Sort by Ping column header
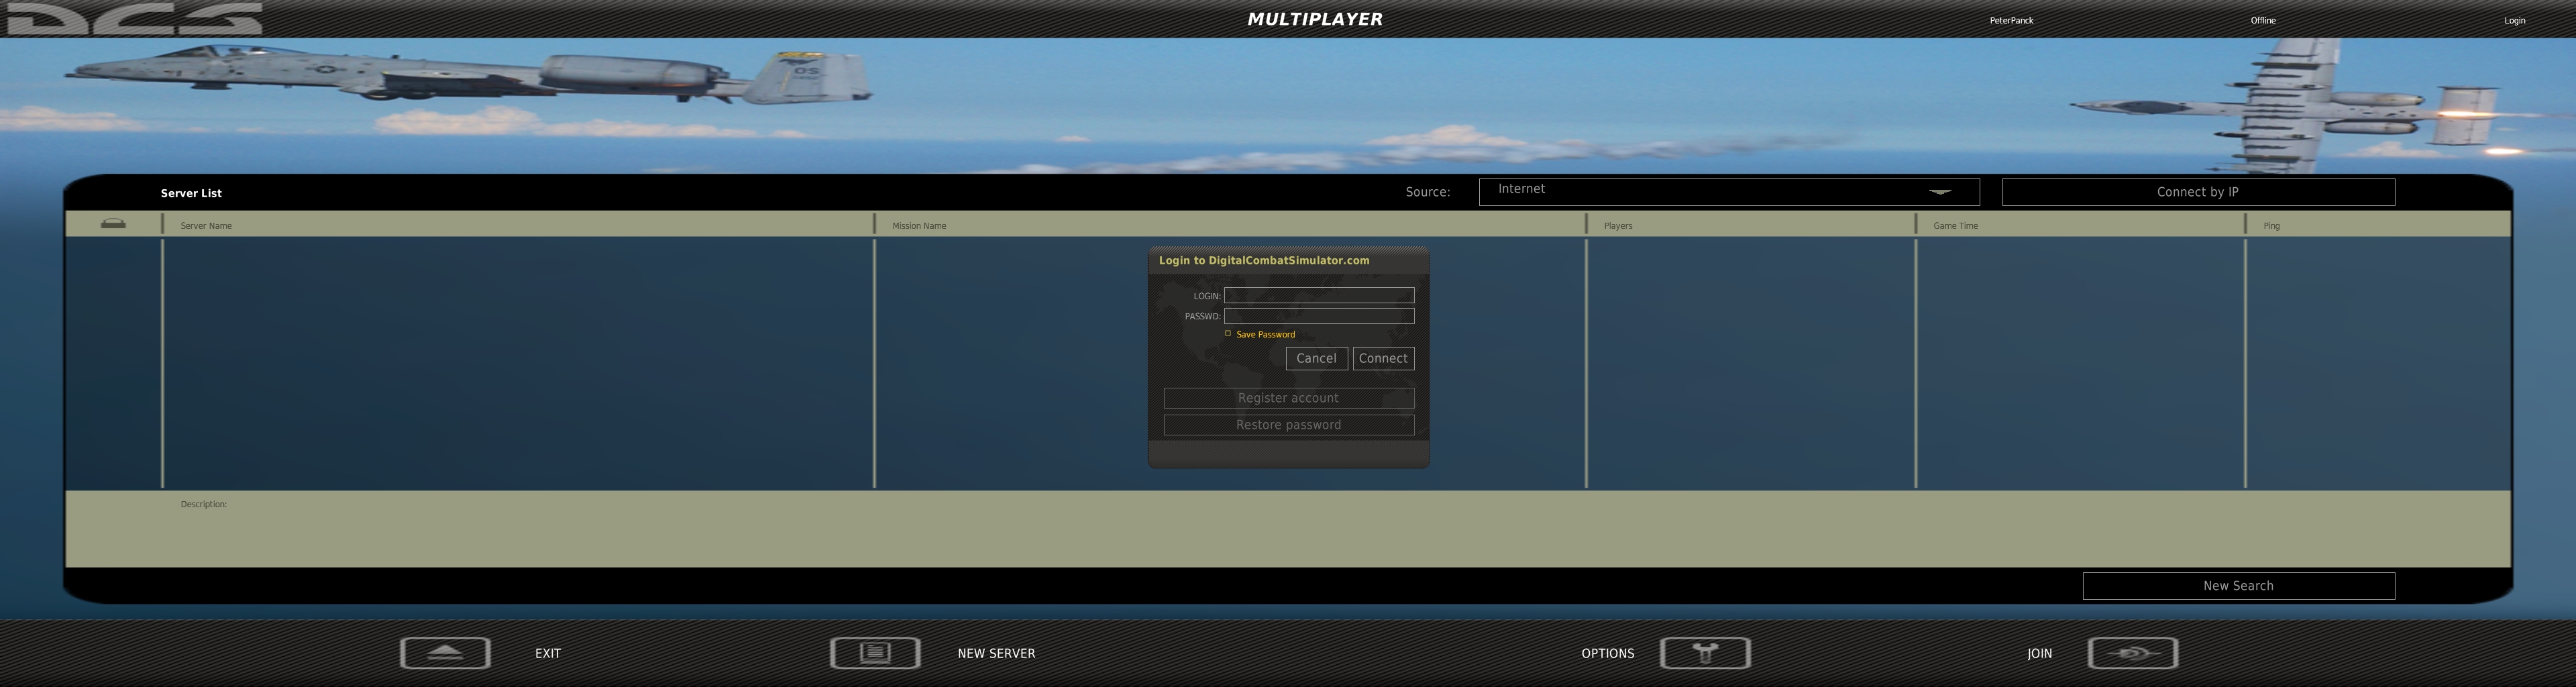Image resolution: width=2576 pixels, height=687 pixels. click(x=2271, y=226)
